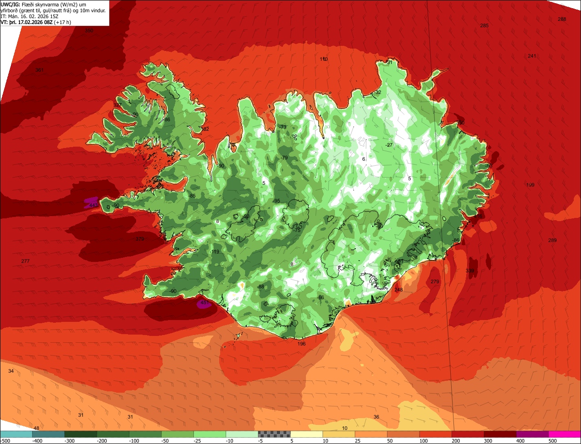This screenshot has width=581, height=444.
Task: Click the map value -93
Action: click(489, 166)
